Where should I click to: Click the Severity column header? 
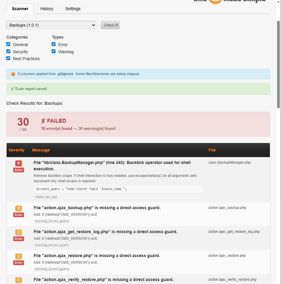16,150
